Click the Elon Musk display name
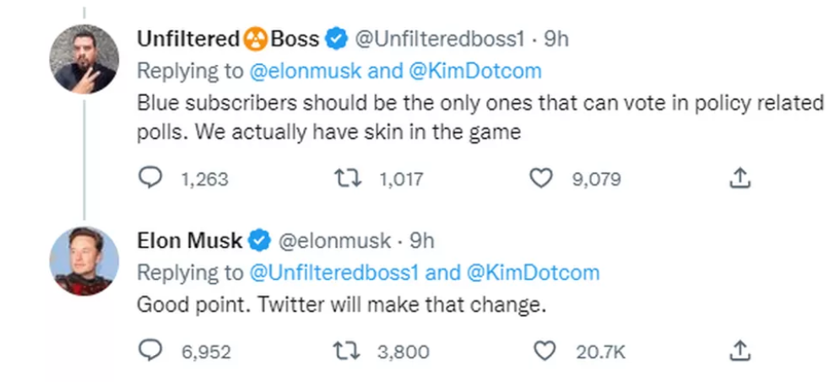This screenshot has width=834, height=382. coord(190,241)
